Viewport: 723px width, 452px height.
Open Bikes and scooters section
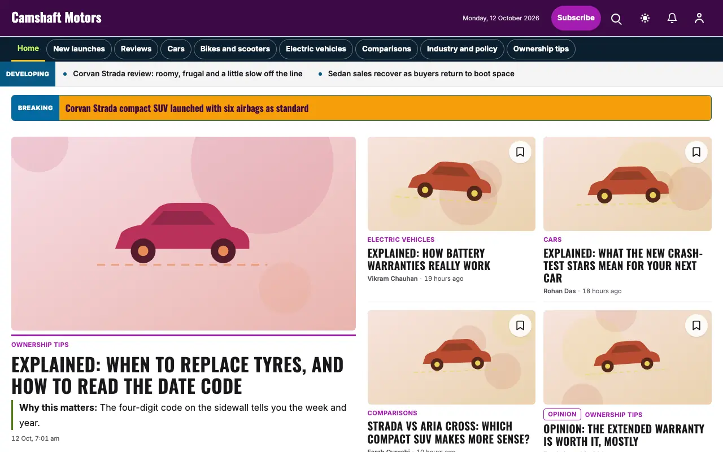[x=235, y=49]
